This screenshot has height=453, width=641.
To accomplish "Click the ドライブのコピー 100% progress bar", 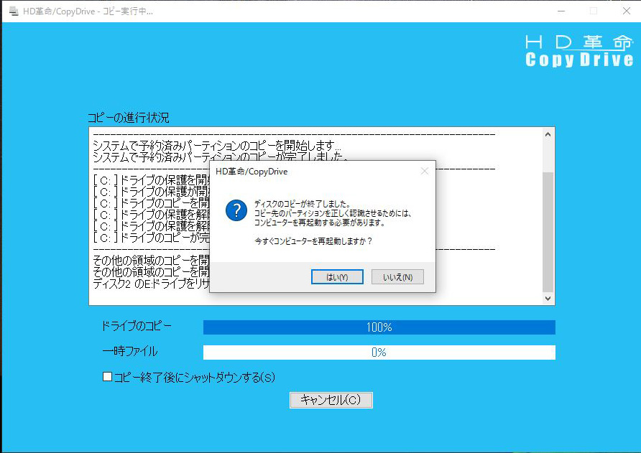I will [379, 327].
